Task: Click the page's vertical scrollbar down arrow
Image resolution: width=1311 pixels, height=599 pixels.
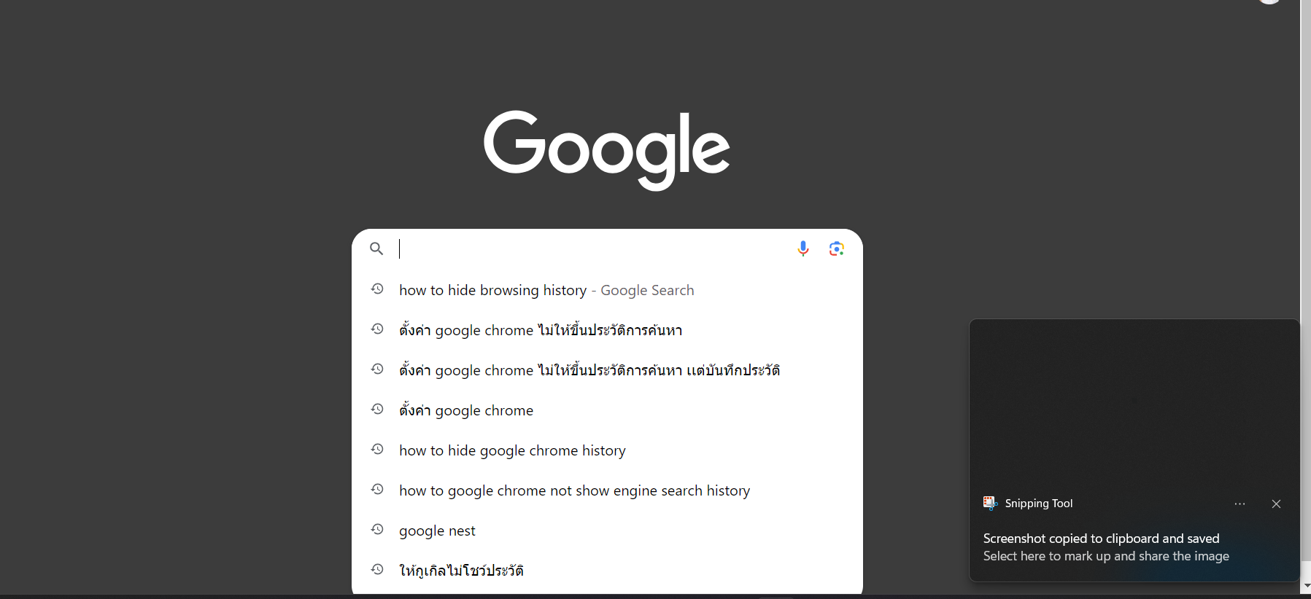Action: pos(1306,585)
